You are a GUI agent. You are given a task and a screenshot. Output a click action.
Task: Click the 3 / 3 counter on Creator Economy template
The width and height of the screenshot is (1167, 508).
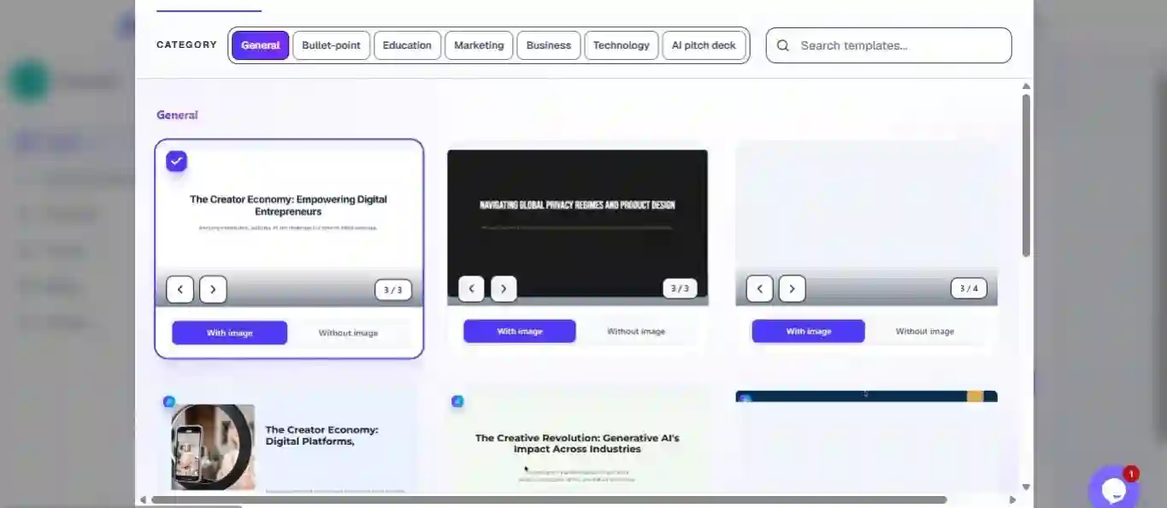tap(392, 290)
